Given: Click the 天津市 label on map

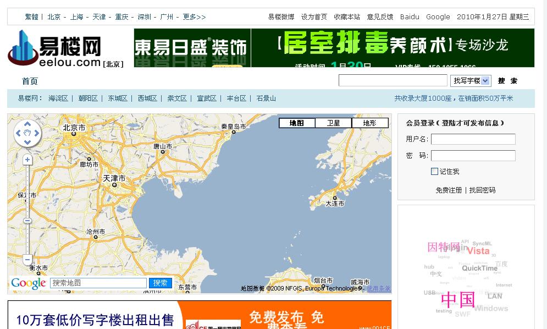Looking at the screenshot, I should [114, 178].
